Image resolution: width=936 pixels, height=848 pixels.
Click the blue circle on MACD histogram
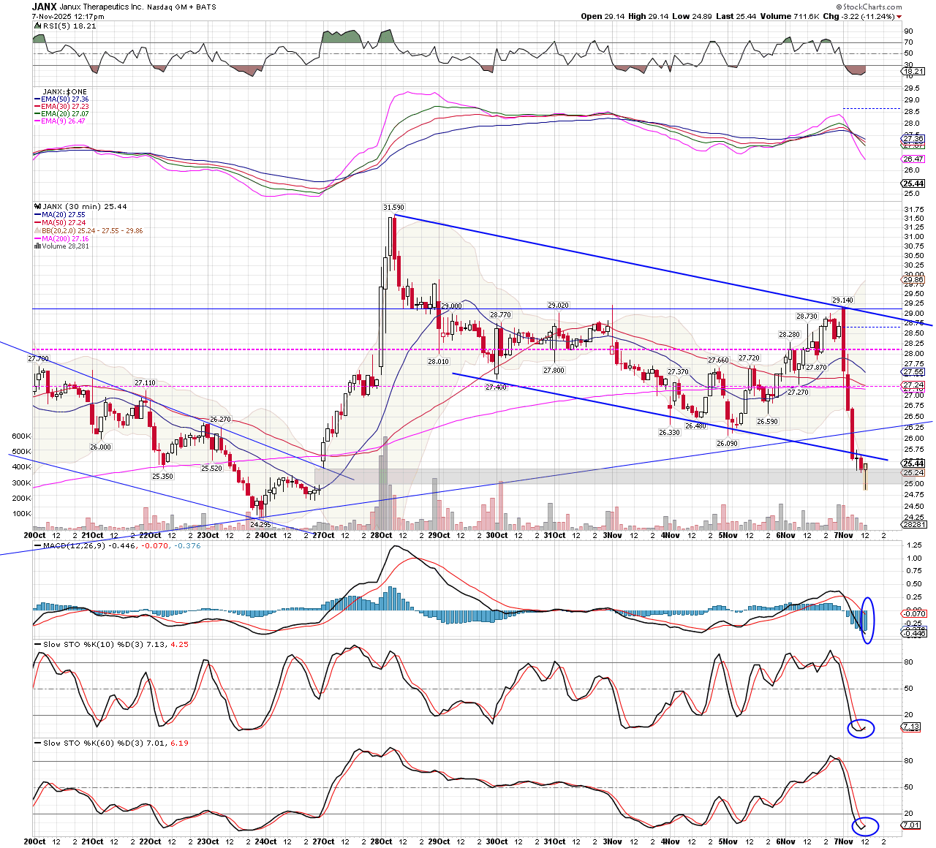point(867,620)
